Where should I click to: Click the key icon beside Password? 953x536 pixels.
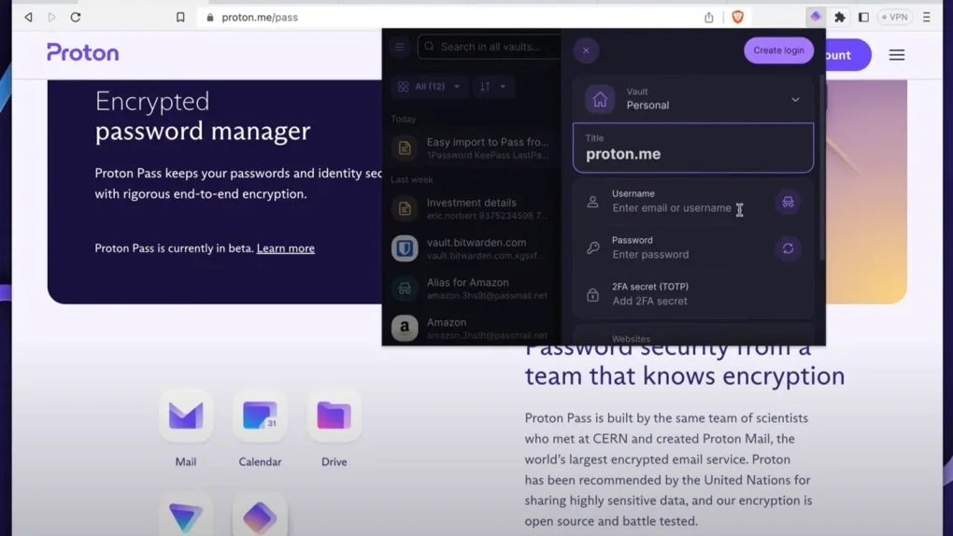(592, 248)
